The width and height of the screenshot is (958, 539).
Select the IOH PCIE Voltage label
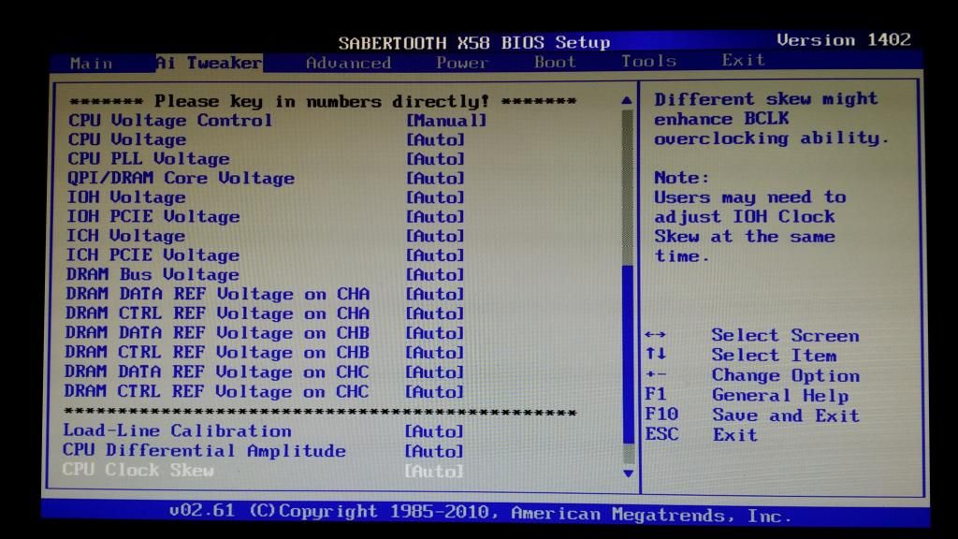point(153,217)
